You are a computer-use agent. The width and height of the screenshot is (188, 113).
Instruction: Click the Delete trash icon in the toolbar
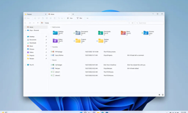[x=54, y=18]
